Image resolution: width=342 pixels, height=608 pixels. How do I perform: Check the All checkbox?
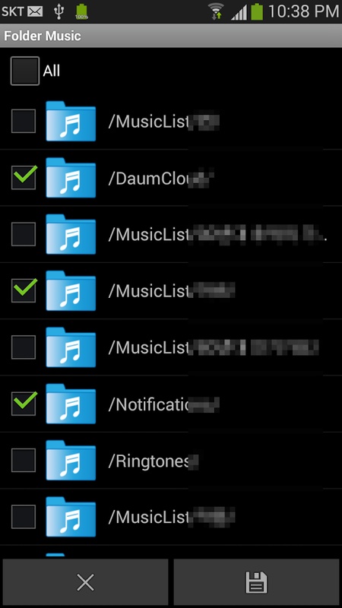pyautogui.click(x=25, y=71)
